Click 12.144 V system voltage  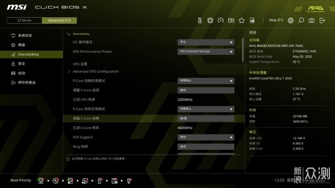[299, 138]
